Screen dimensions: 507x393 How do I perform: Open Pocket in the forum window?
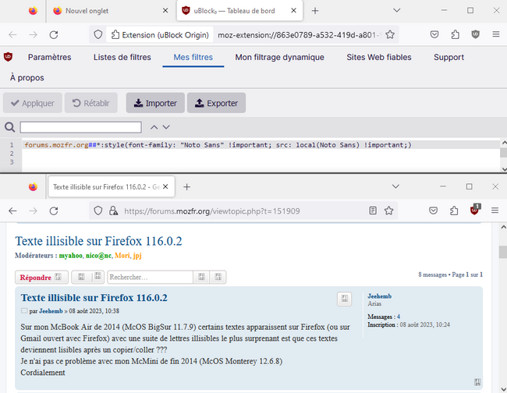click(433, 211)
